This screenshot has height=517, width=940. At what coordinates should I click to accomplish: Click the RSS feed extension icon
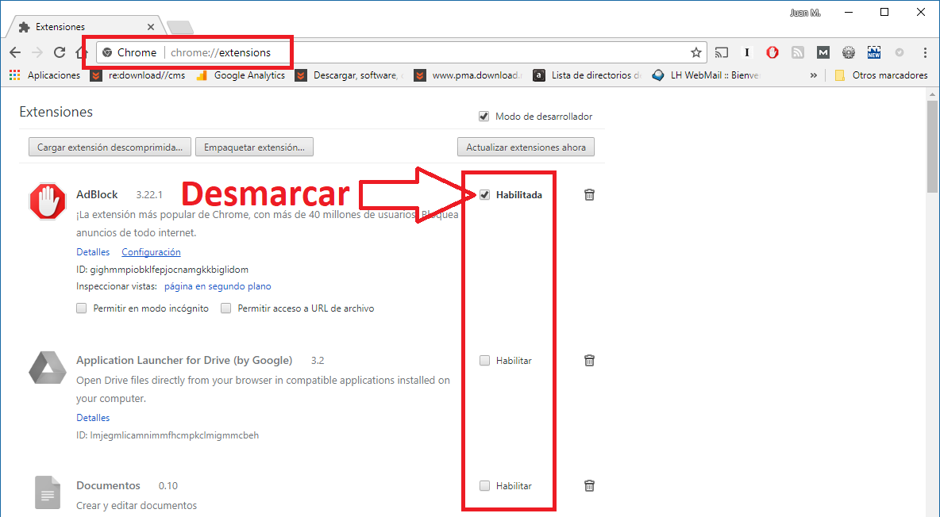[x=797, y=52]
